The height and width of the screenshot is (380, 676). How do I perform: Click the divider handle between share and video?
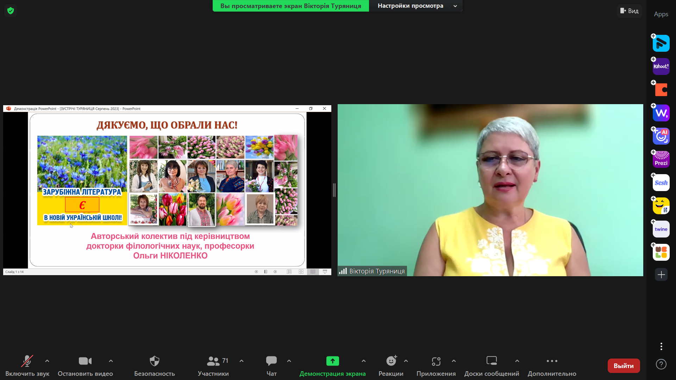pos(334,190)
